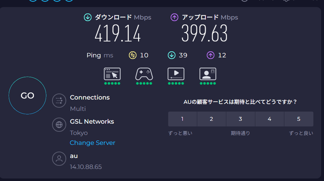The height and width of the screenshot is (181, 324).
Task: Pick rating 4 in the survey
Action: point(269,119)
